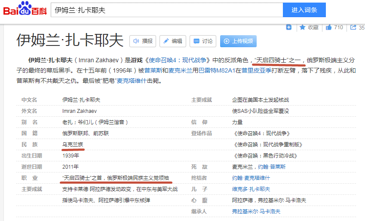The image size is (365, 221).
Task: Click the 进入词条 button
Action: coord(304,10)
